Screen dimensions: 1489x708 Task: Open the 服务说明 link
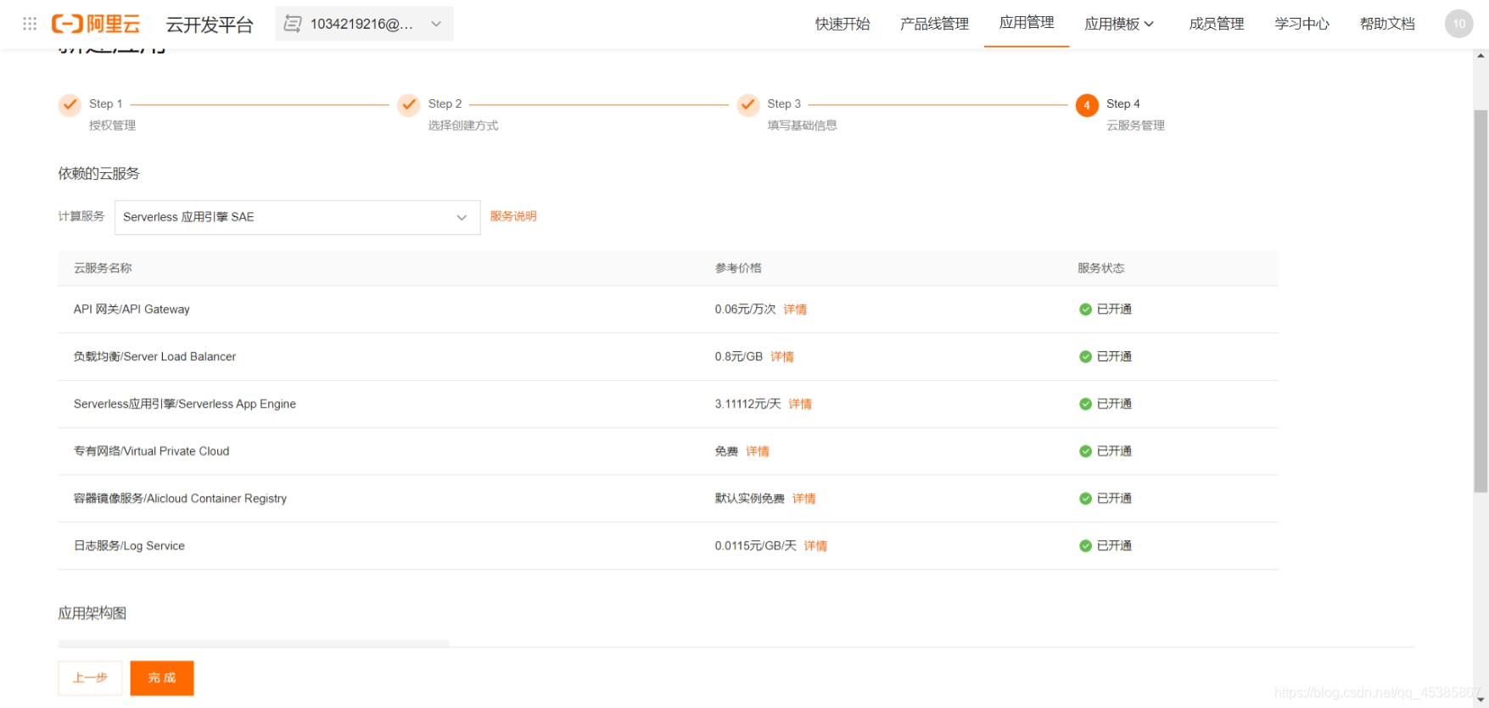tap(513, 216)
